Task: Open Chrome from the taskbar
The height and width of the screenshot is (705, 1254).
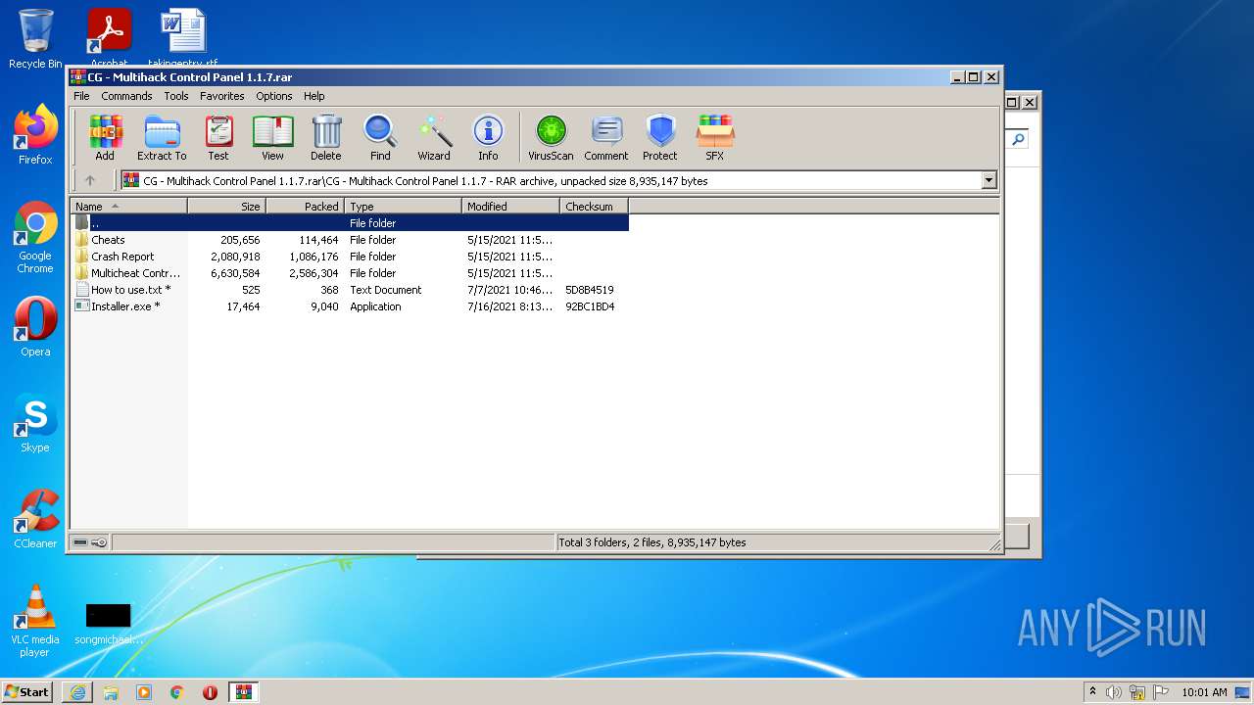Action: (x=177, y=692)
